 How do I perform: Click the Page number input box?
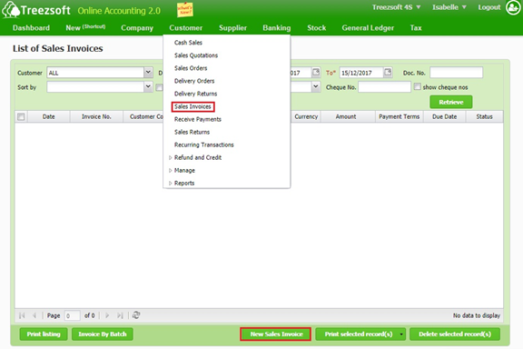click(72, 315)
